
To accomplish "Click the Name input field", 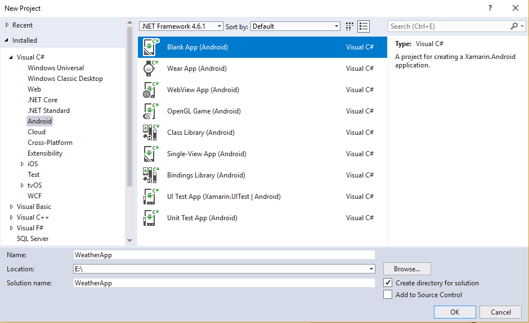I will pos(224,255).
